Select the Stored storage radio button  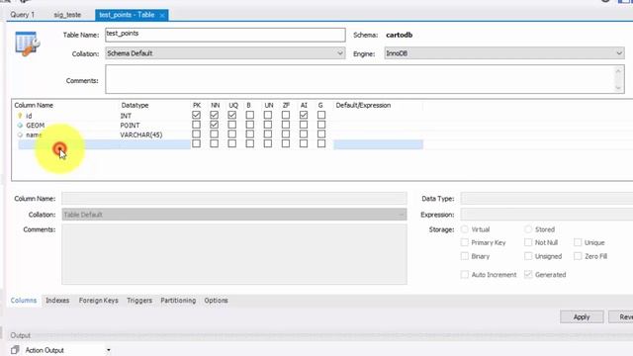[x=528, y=229]
